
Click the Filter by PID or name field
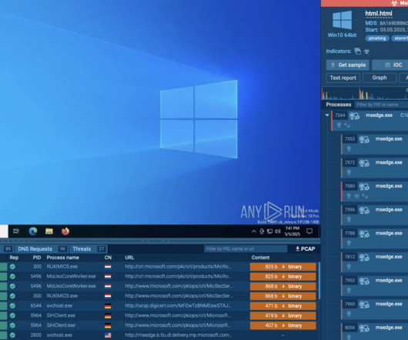381,105
